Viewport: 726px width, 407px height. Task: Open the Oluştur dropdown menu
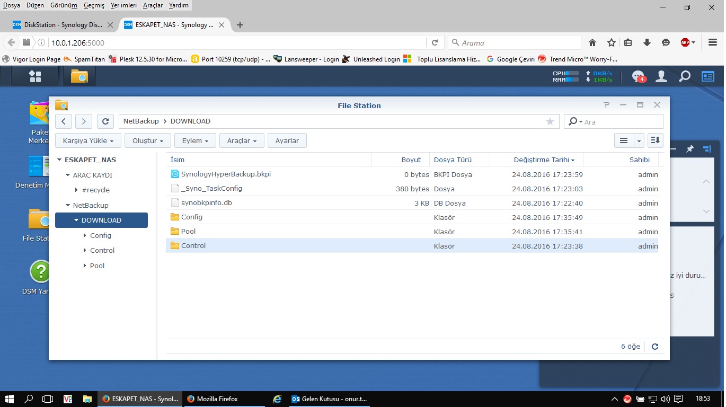point(148,141)
